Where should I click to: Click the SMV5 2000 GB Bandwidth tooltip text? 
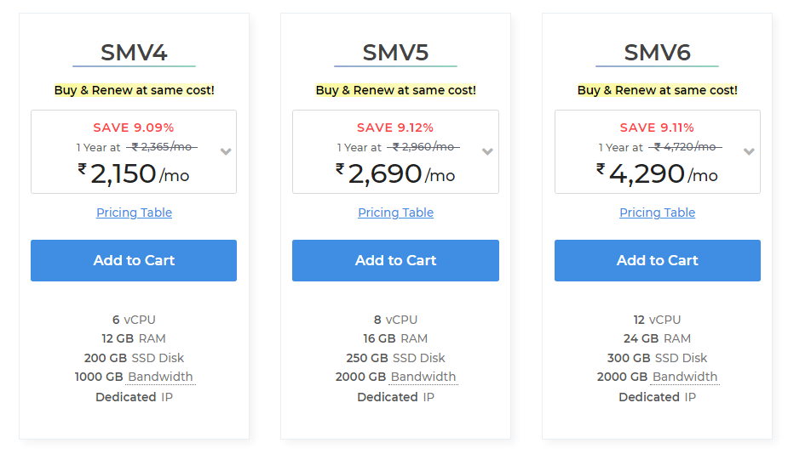(x=423, y=377)
